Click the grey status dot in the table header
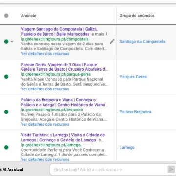Screen dimensions: 176x176 tap(6, 16)
